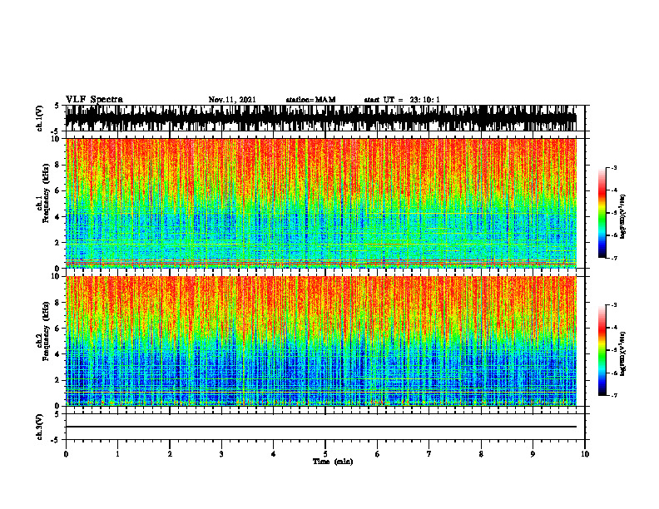The height and width of the screenshot is (509, 659).
Task: Click the time axis tick label "6"
Action: 378,454
